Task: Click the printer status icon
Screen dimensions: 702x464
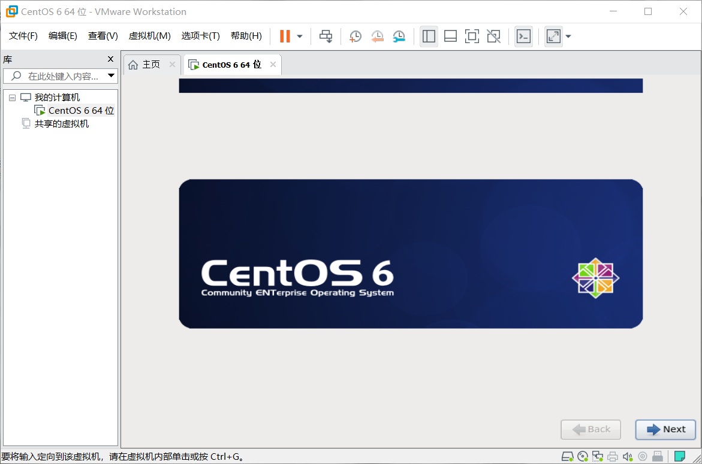Action: 613,456
